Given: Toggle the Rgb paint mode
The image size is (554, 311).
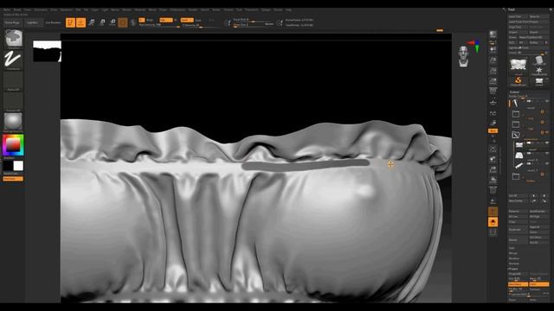Looking at the screenshot, I should 165,20.
